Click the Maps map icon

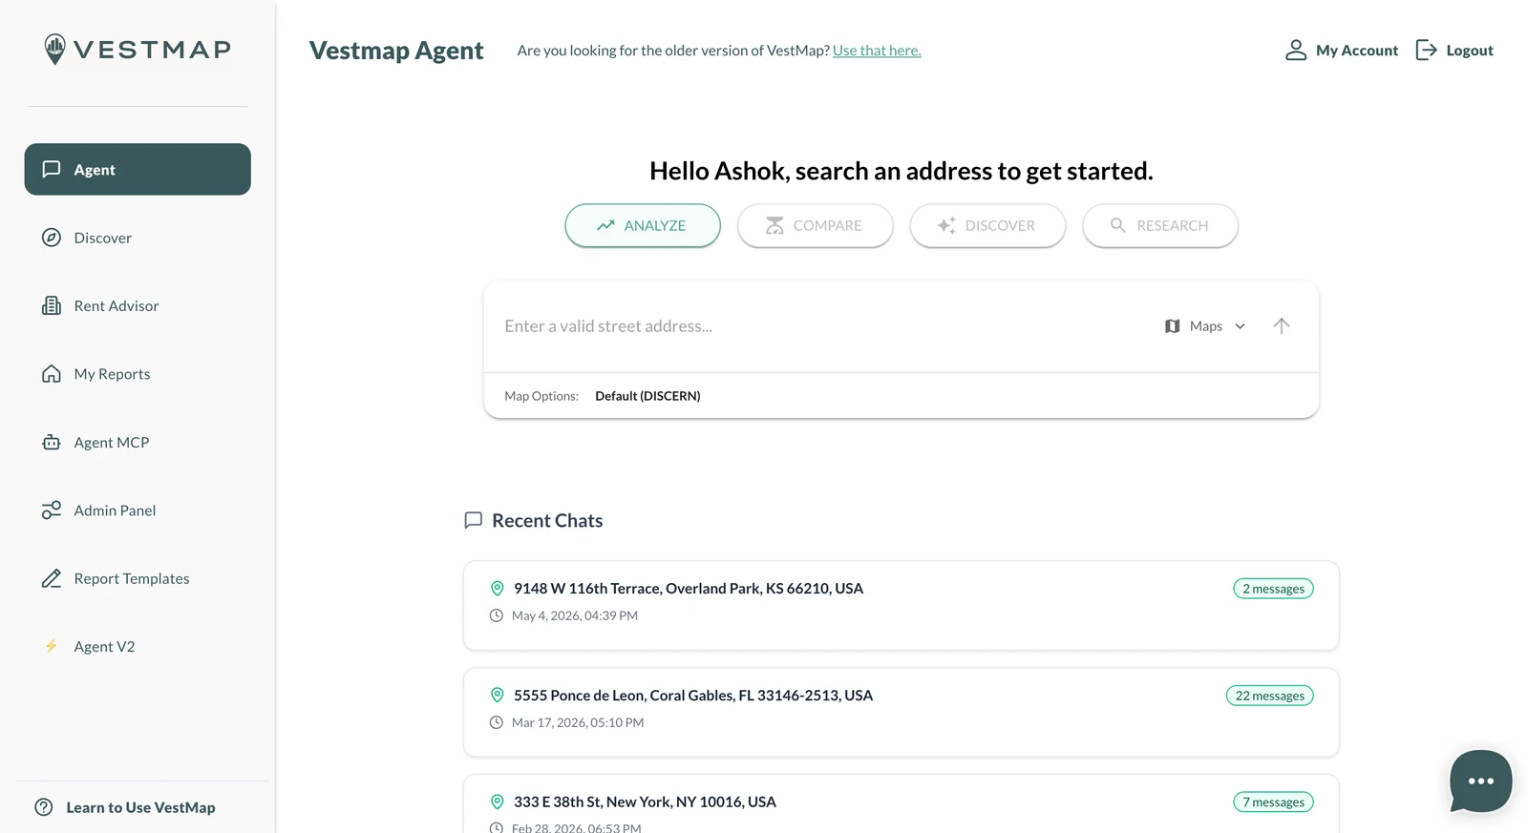click(1173, 326)
